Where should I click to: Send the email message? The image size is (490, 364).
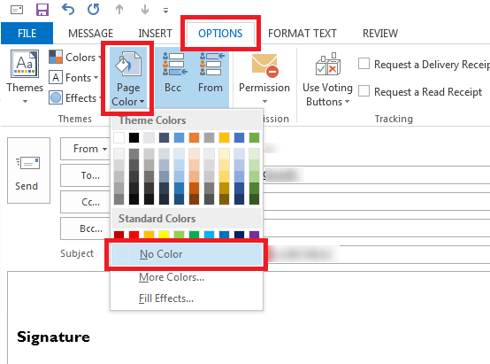tap(28, 170)
